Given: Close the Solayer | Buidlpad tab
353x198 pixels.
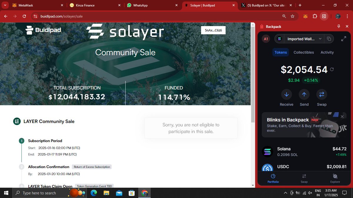Looking at the screenshot, I should coord(234,5).
